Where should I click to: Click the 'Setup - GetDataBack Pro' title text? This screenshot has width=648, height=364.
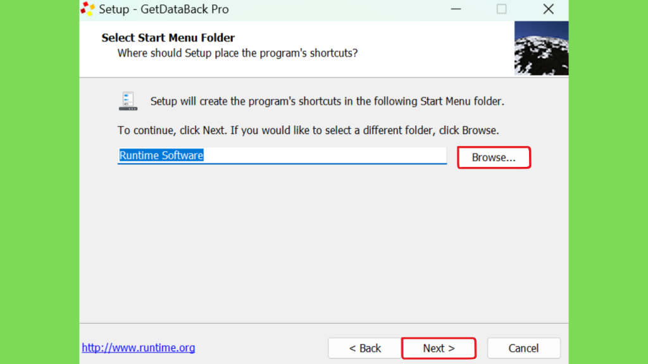(x=164, y=9)
